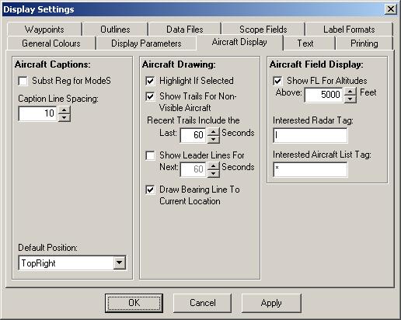Decrease Recent Trails Last seconds spinner
The image size is (401, 320).
213,139
